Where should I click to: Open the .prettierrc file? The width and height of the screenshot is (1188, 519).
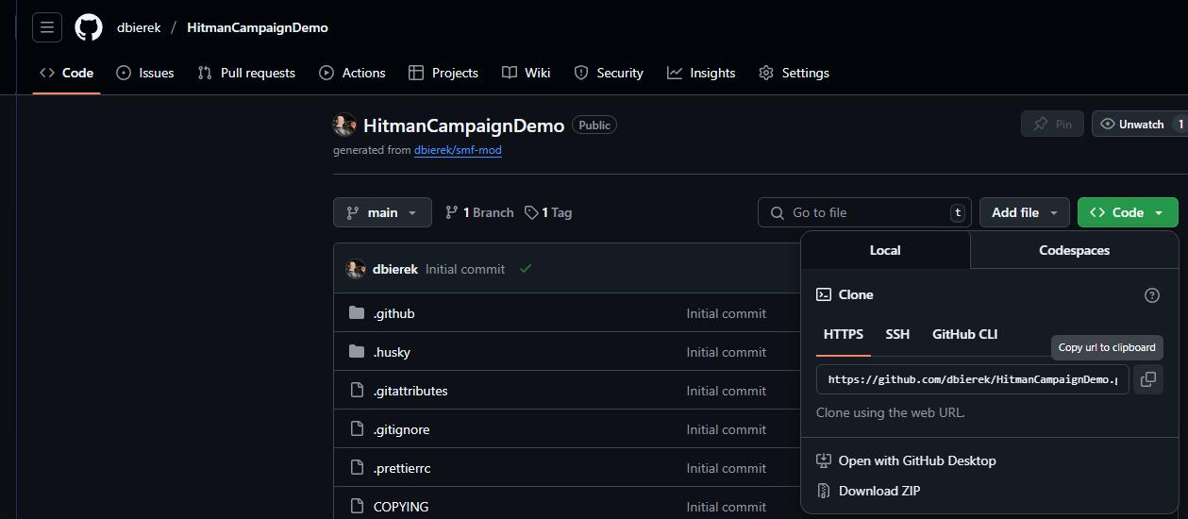[x=402, y=468]
